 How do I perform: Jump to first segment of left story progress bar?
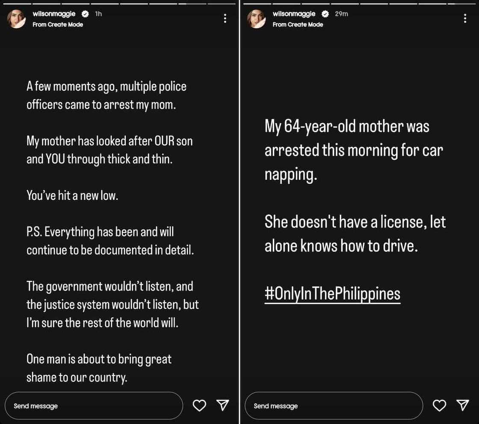(17, 3)
